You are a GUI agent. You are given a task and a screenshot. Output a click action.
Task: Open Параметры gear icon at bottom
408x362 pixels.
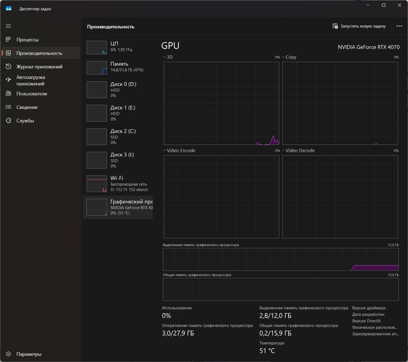(x=8, y=354)
